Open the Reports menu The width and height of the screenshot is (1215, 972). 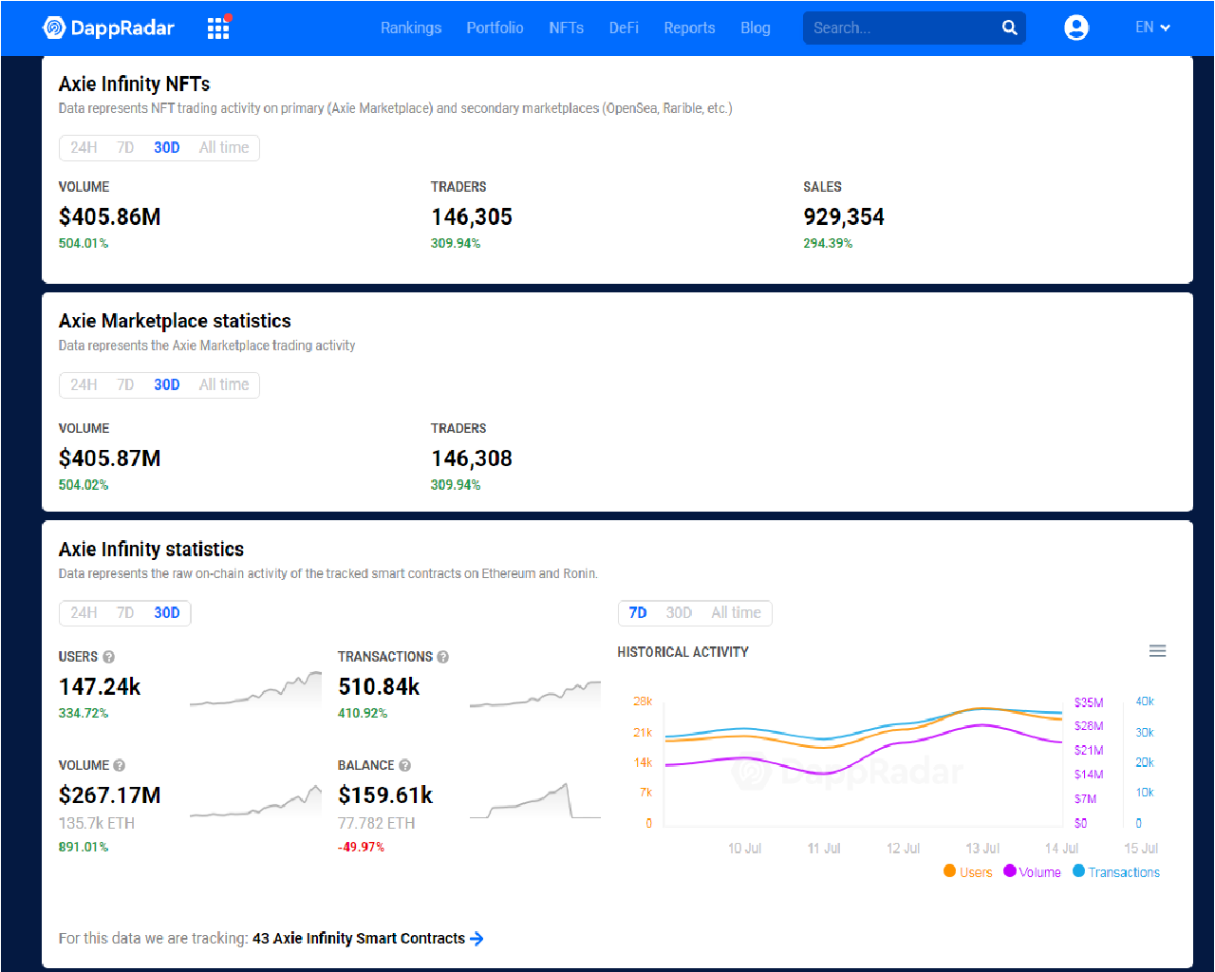(689, 28)
